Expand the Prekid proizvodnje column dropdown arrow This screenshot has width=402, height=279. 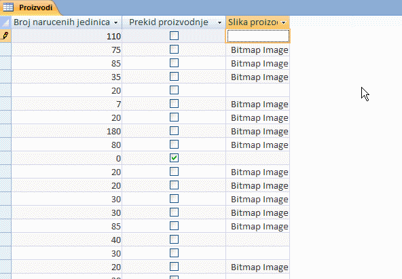pos(219,22)
